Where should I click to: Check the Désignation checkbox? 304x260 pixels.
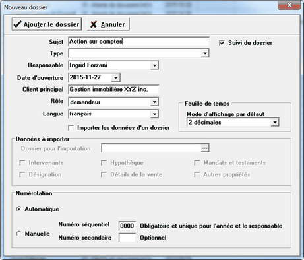click(x=22, y=174)
